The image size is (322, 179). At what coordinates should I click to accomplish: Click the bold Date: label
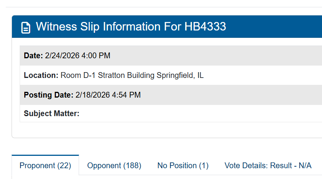tap(33, 56)
